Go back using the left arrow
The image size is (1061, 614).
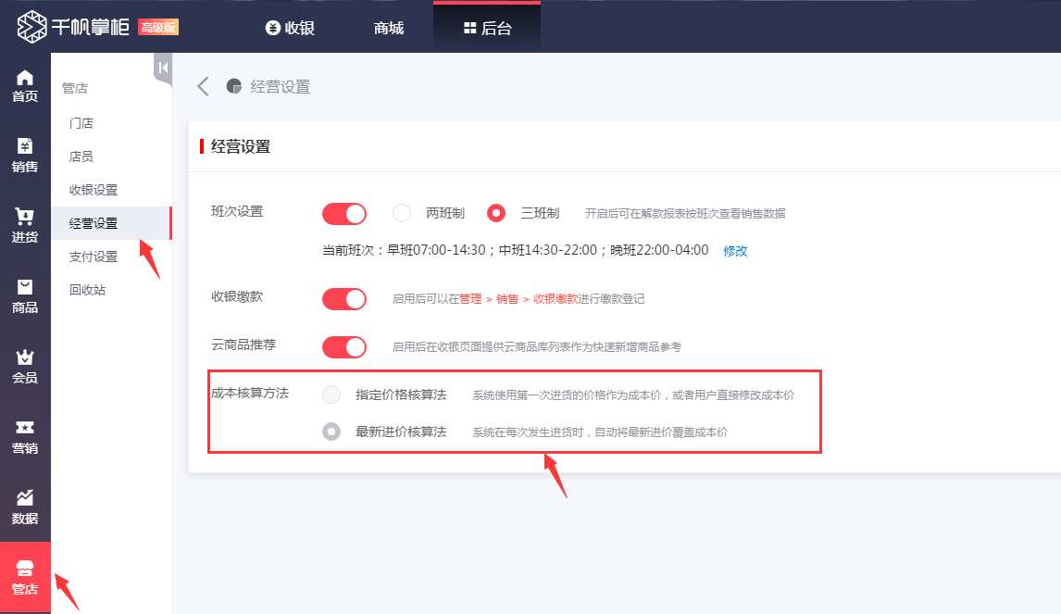click(203, 85)
